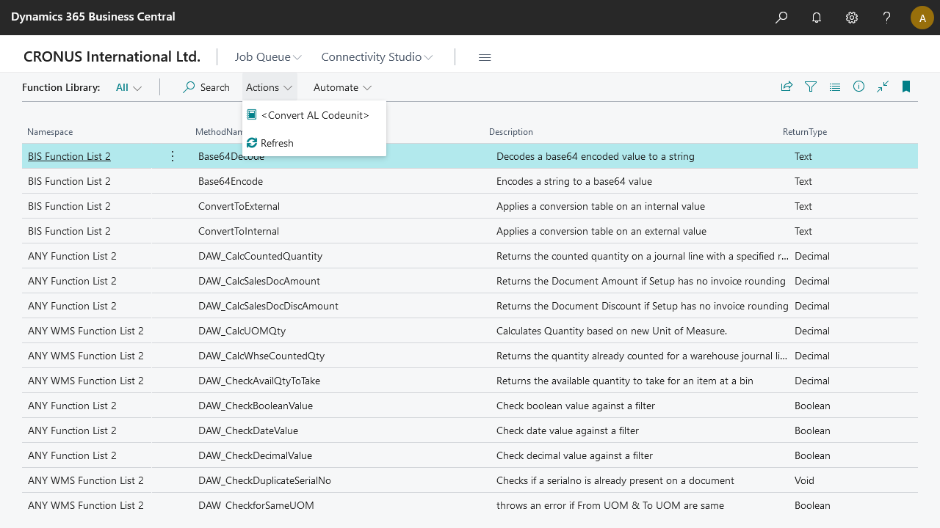Select ConvertToExternal method cell
This screenshot has height=528, width=940.
pos(239,206)
